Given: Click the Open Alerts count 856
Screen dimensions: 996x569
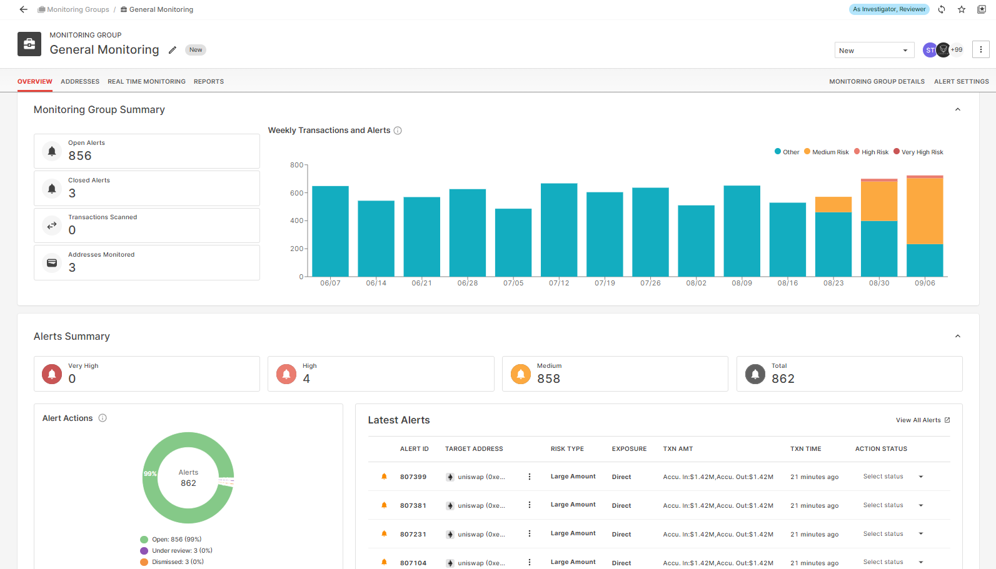Looking at the screenshot, I should pyautogui.click(x=80, y=156).
